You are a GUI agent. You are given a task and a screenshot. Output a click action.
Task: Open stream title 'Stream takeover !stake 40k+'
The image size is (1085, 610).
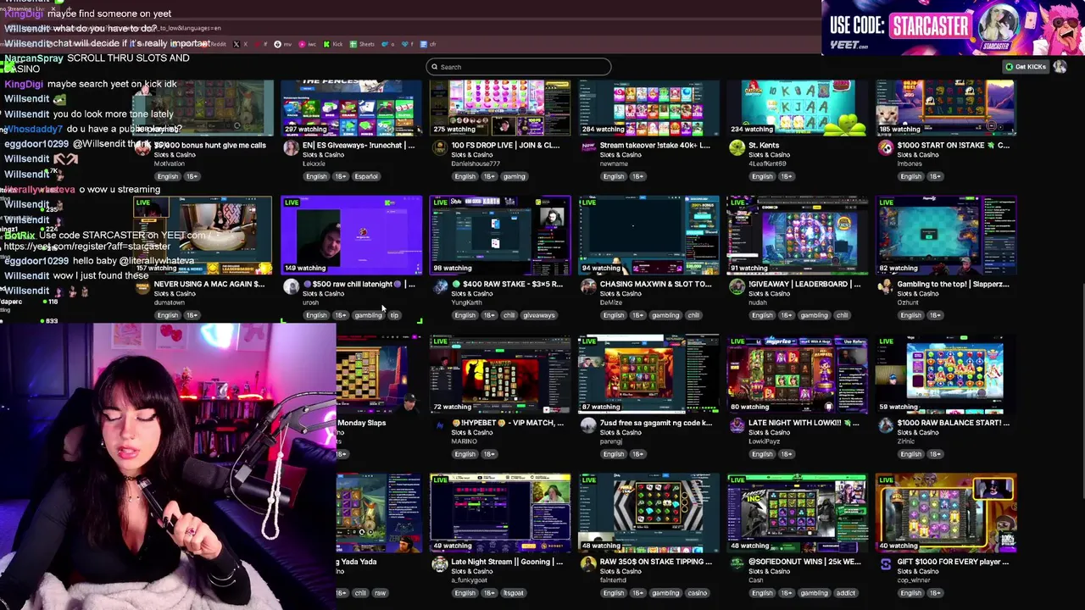coord(655,145)
